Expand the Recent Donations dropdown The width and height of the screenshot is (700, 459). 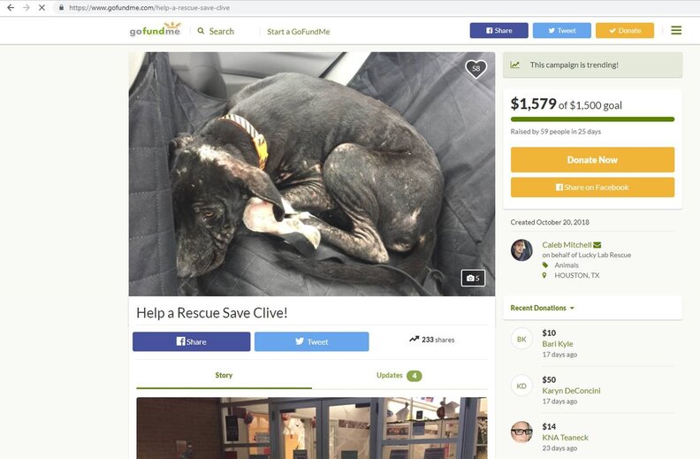[542, 308]
